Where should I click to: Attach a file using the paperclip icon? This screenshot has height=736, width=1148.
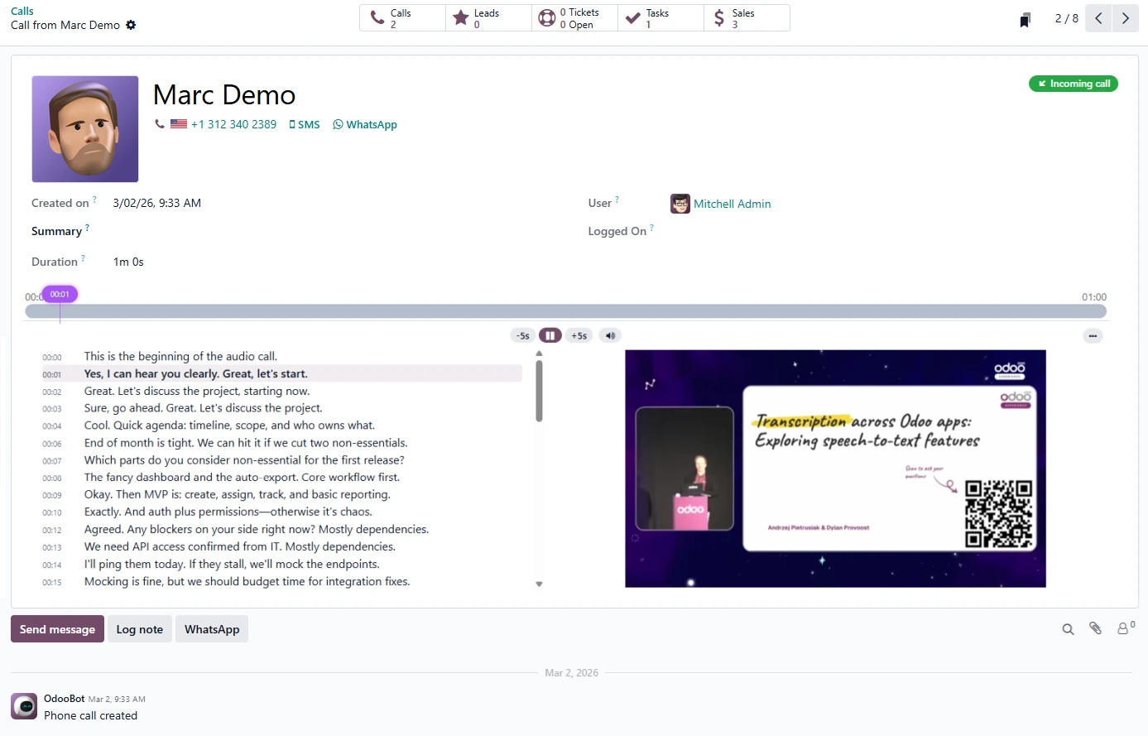click(x=1095, y=628)
